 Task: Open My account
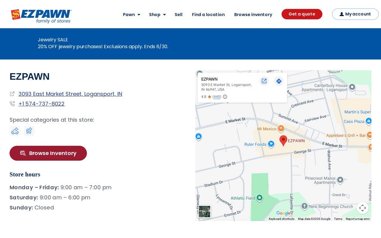(x=355, y=14)
